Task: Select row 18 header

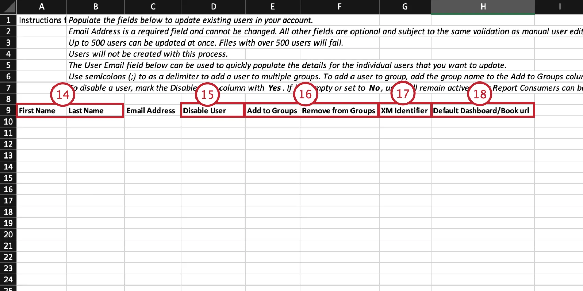Action: click(8, 212)
